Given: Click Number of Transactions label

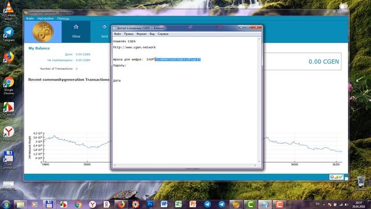Looking at the screenshot, I should [x=56, y=69].
